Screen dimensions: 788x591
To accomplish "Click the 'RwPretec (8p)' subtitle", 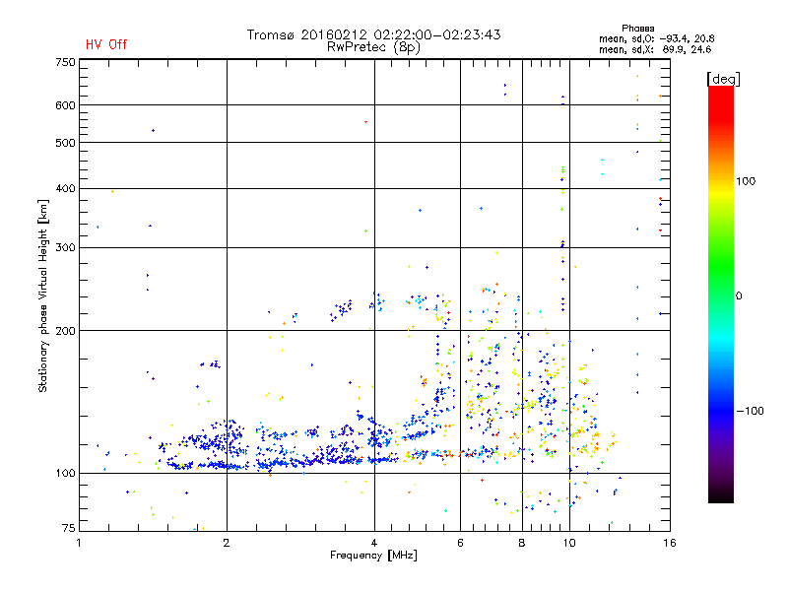I will pyautogui.click(x=373, y=47).
